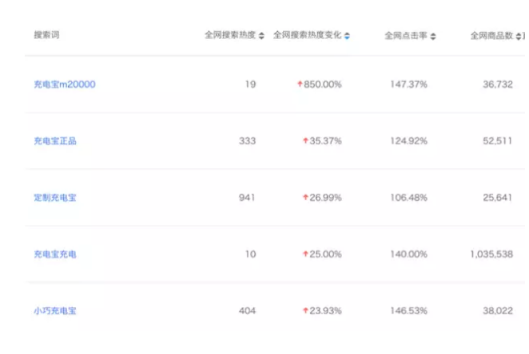This screenshot has height=354, width=529.
Task: Click the red up arrow before 850.00%
Action: point(300,85)
